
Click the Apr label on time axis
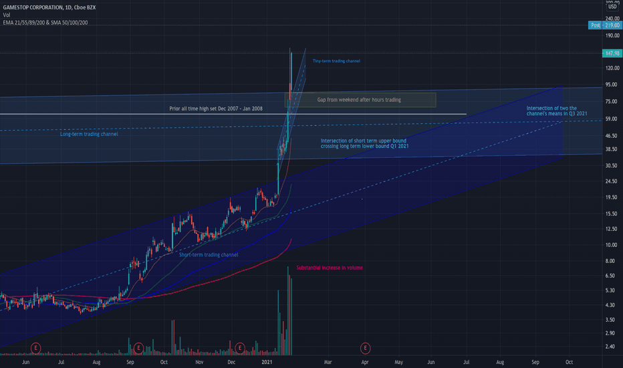click(x=365, y=362)
